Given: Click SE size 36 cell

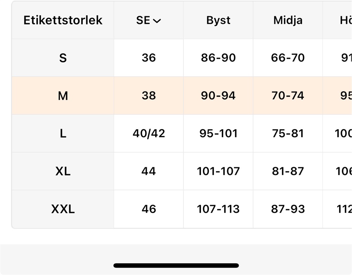Looking at the screenshot, I should coord(149,58).
